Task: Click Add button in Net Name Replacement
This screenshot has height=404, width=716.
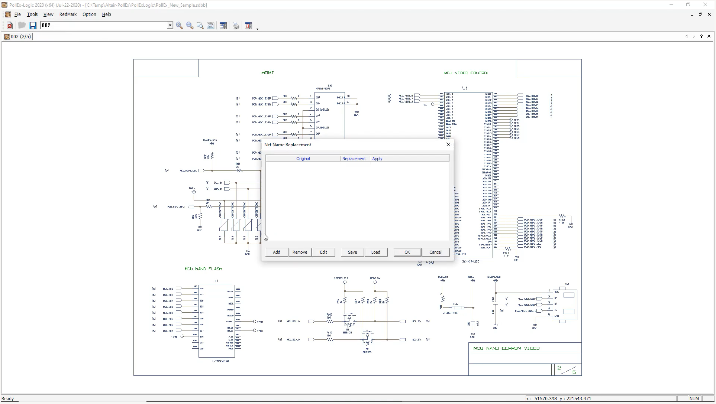Action: click(277, 252)
